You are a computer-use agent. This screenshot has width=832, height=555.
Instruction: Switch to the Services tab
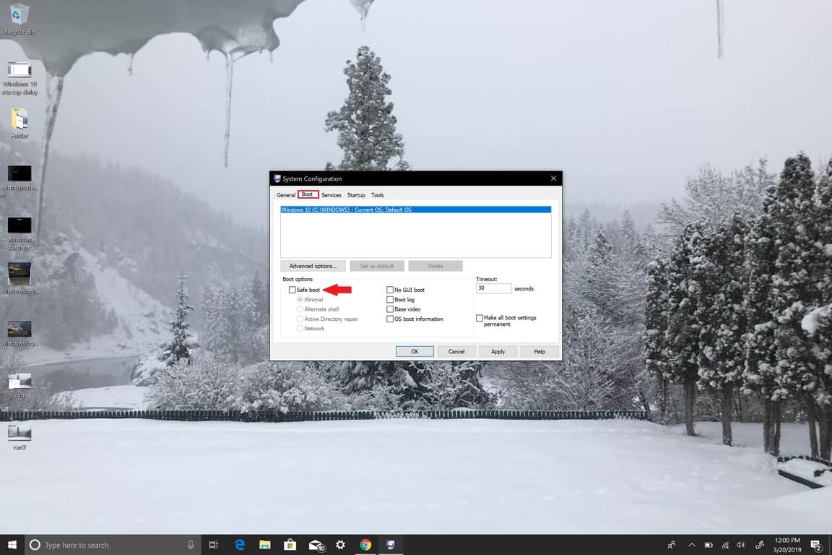(x=331, y=195)
